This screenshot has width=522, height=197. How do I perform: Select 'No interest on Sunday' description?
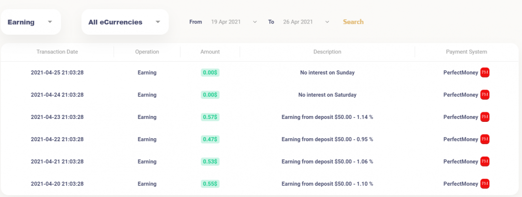point(327,73)
